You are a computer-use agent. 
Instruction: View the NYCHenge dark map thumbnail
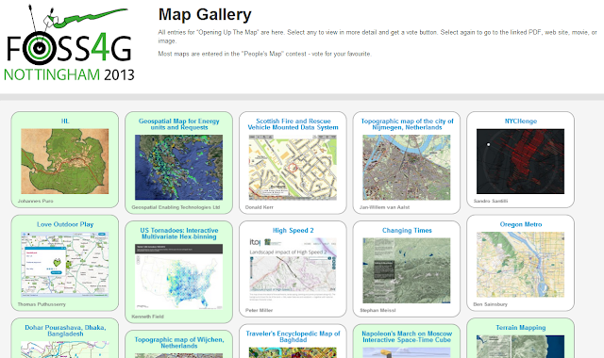pos(520,161)
